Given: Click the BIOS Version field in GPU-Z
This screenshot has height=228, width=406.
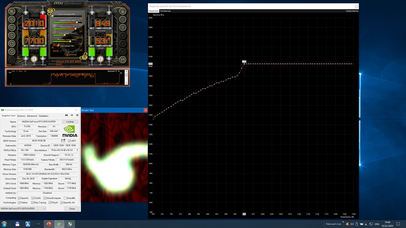Looking at the screenshot, I should pyautogui.click(x=39, y=141).
